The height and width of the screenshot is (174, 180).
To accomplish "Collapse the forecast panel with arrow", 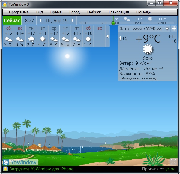I will click(x=107, y=36).
